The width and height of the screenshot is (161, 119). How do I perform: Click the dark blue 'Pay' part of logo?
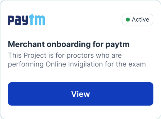[x=18, y=20]
